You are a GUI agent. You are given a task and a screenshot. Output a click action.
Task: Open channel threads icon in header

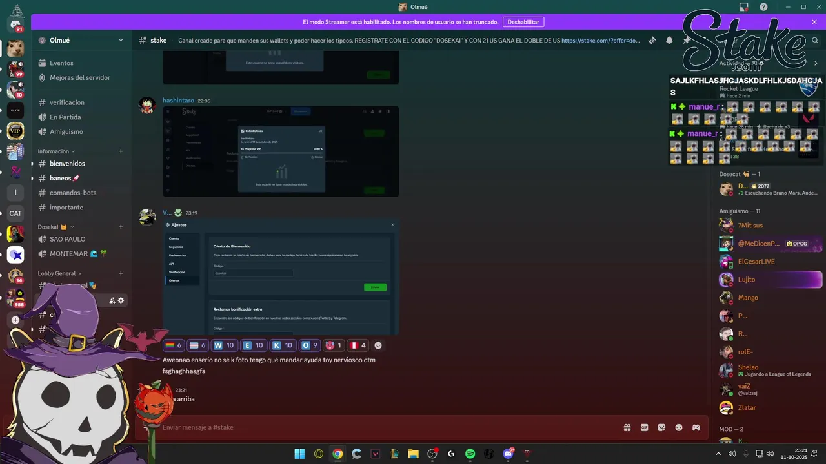[652, 40]
